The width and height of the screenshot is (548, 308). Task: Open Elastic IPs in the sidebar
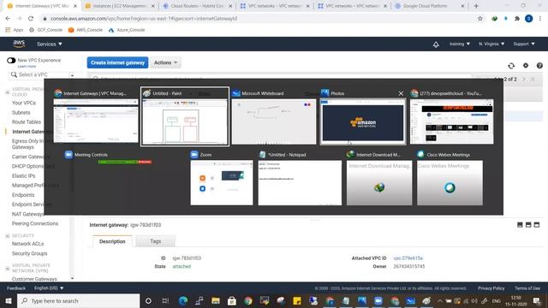point(23,175)
